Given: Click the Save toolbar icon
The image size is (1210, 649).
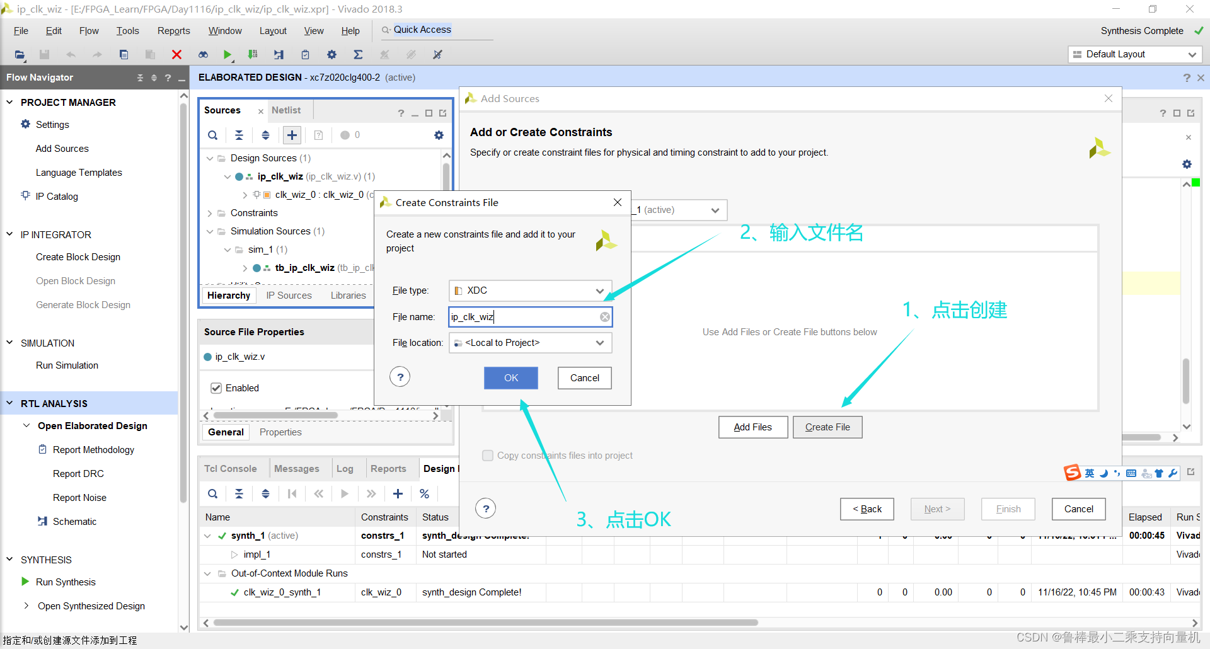Looking at the screenshot, I should pos(44,55).
